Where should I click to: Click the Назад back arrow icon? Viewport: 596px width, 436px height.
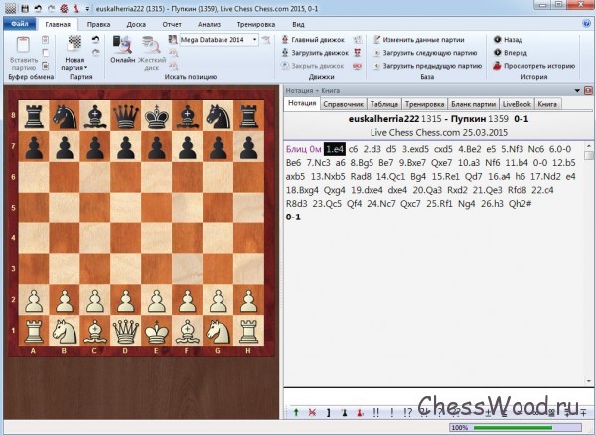pos(498,39)
